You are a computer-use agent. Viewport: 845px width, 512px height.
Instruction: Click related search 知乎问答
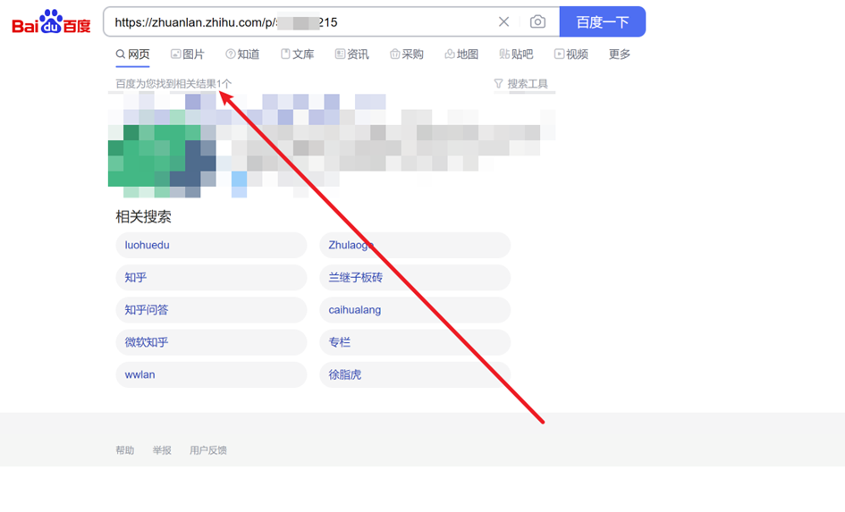coord(211,309)
